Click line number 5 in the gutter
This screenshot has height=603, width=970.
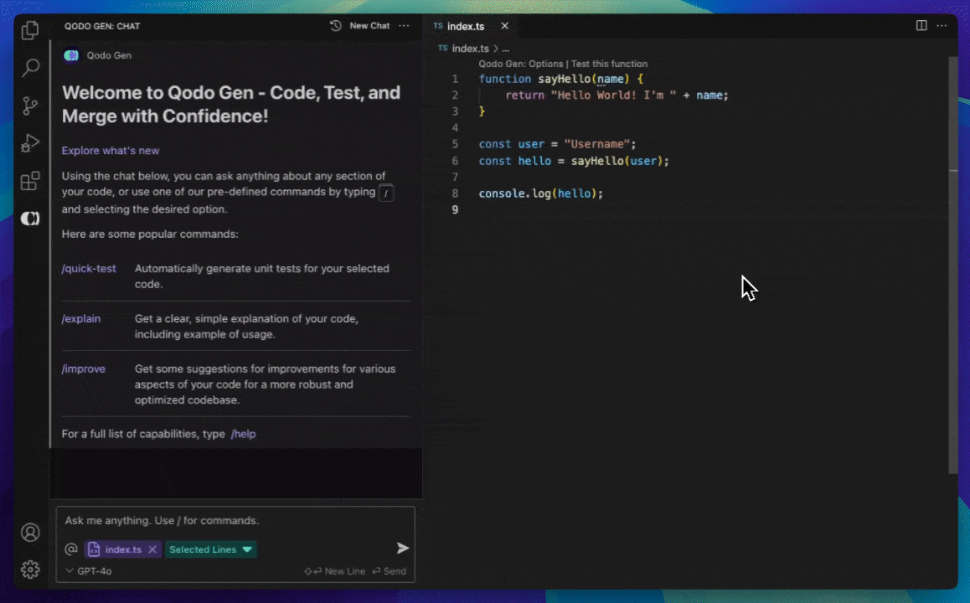[455, 144]
